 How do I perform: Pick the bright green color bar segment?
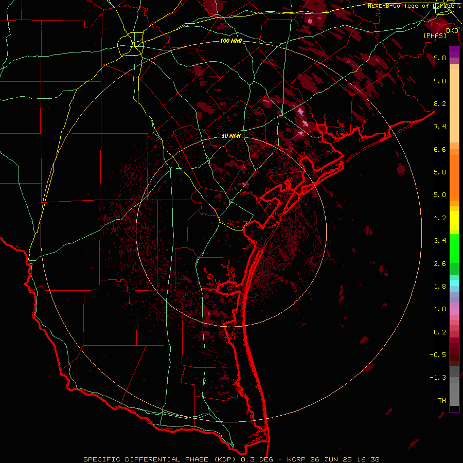[454, 248]
